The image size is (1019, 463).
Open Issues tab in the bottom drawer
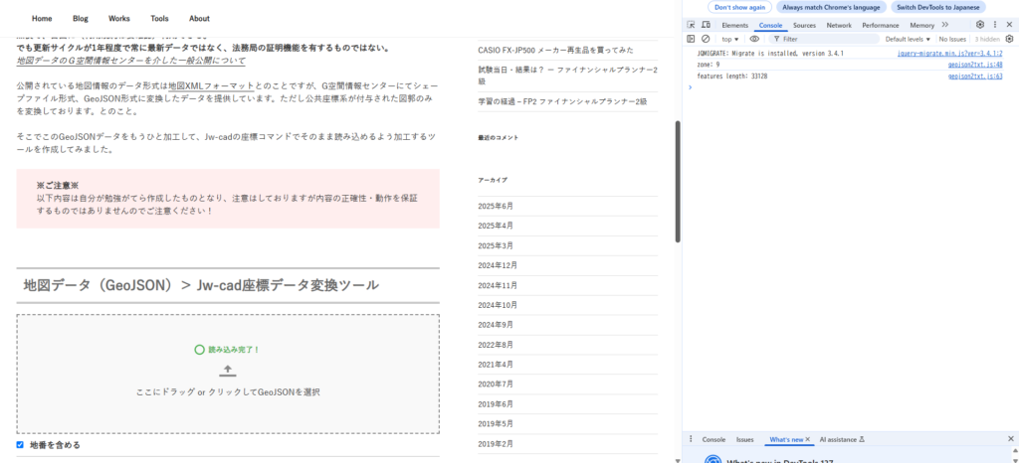pyautogui.click(x=744, y=439)
